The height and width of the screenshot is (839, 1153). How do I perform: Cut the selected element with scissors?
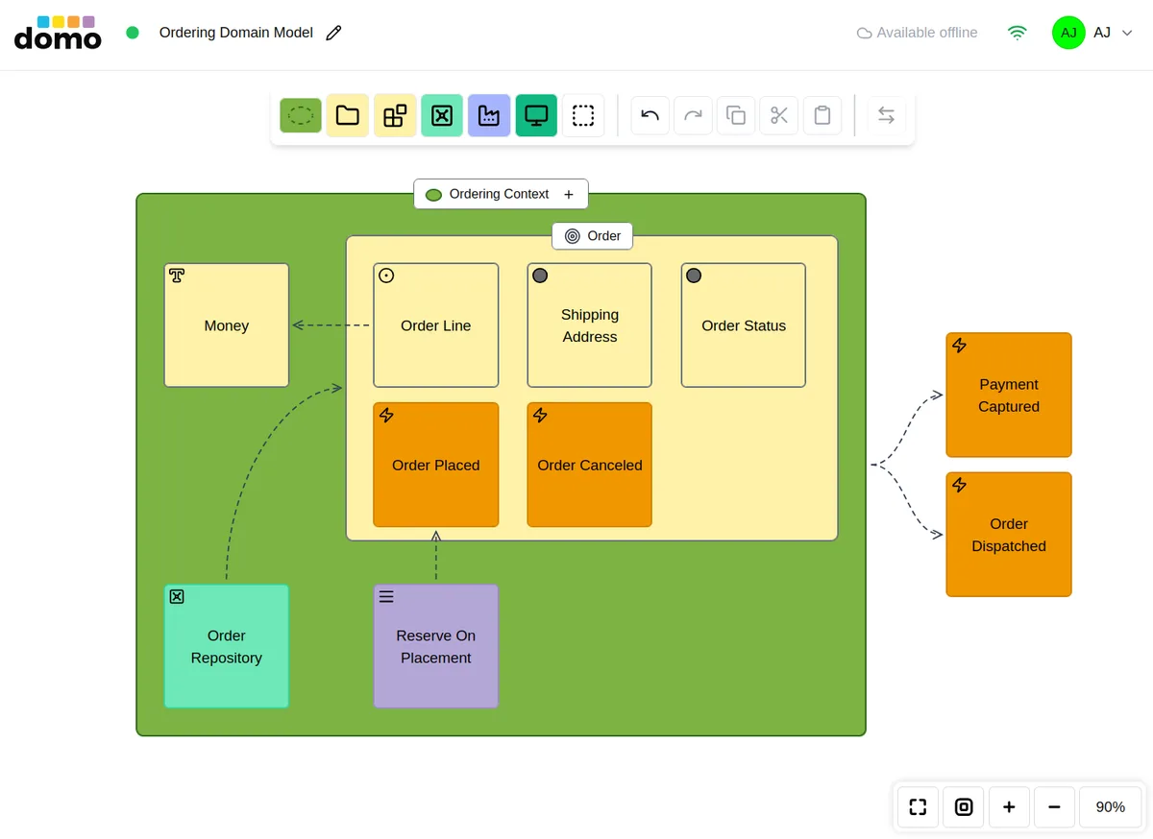click(779, 116)
